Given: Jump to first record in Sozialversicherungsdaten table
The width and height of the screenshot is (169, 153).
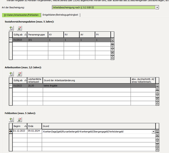Looking at the screenshot, I should (x=112, y=40).
